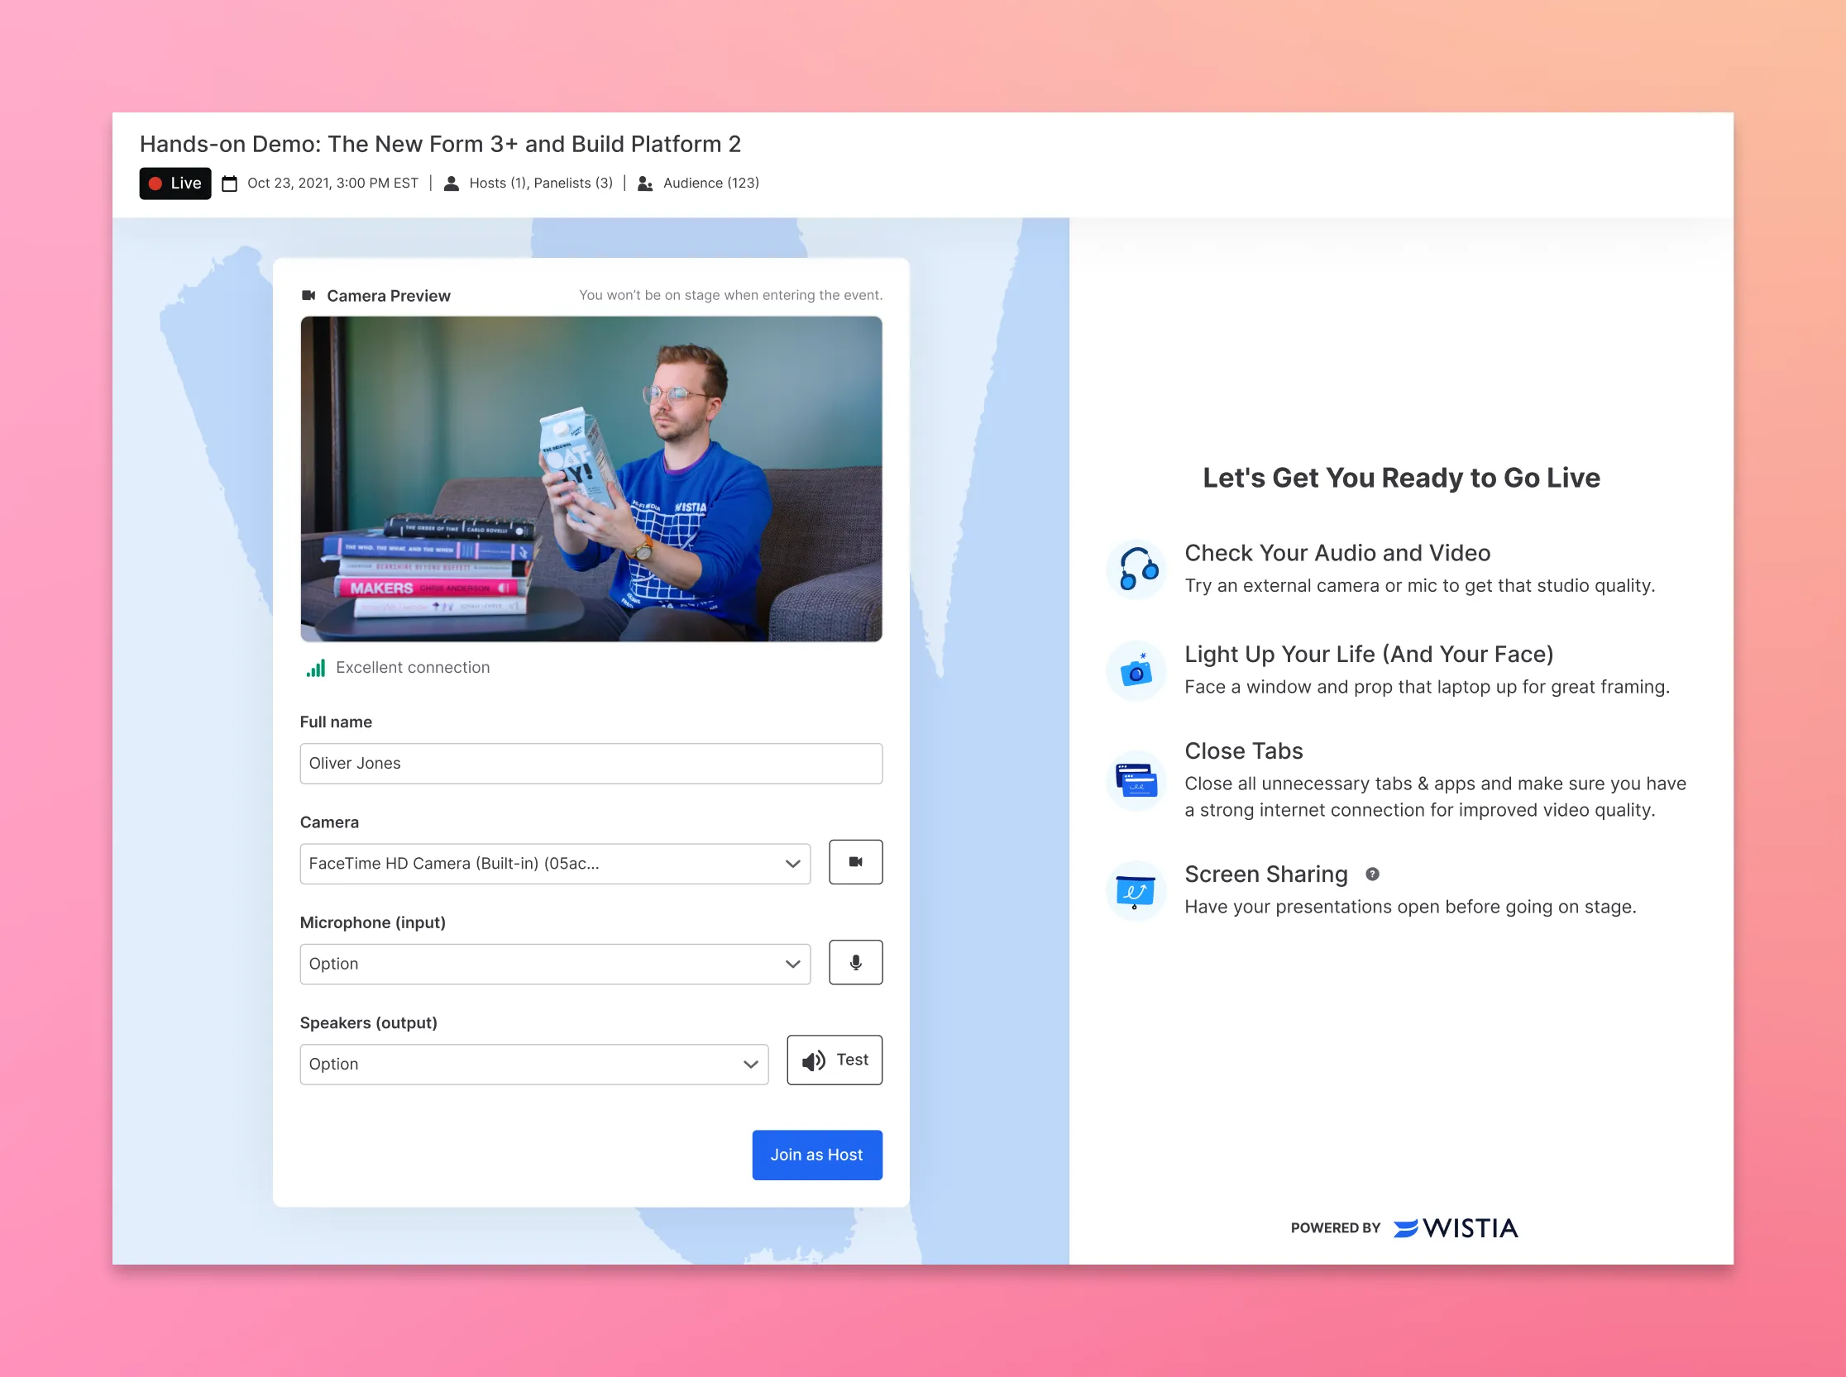Click the audience people icon
The image size is (1846, 1377).
(x=645, y=183)
